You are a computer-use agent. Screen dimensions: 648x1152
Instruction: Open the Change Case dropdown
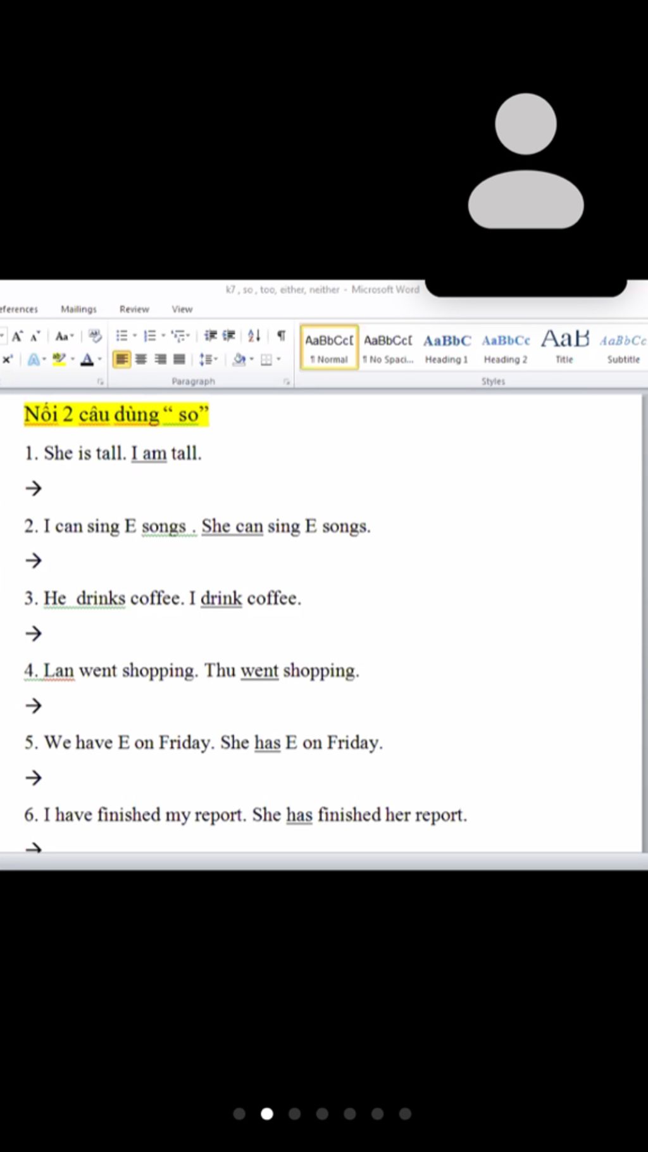[65, 336]
